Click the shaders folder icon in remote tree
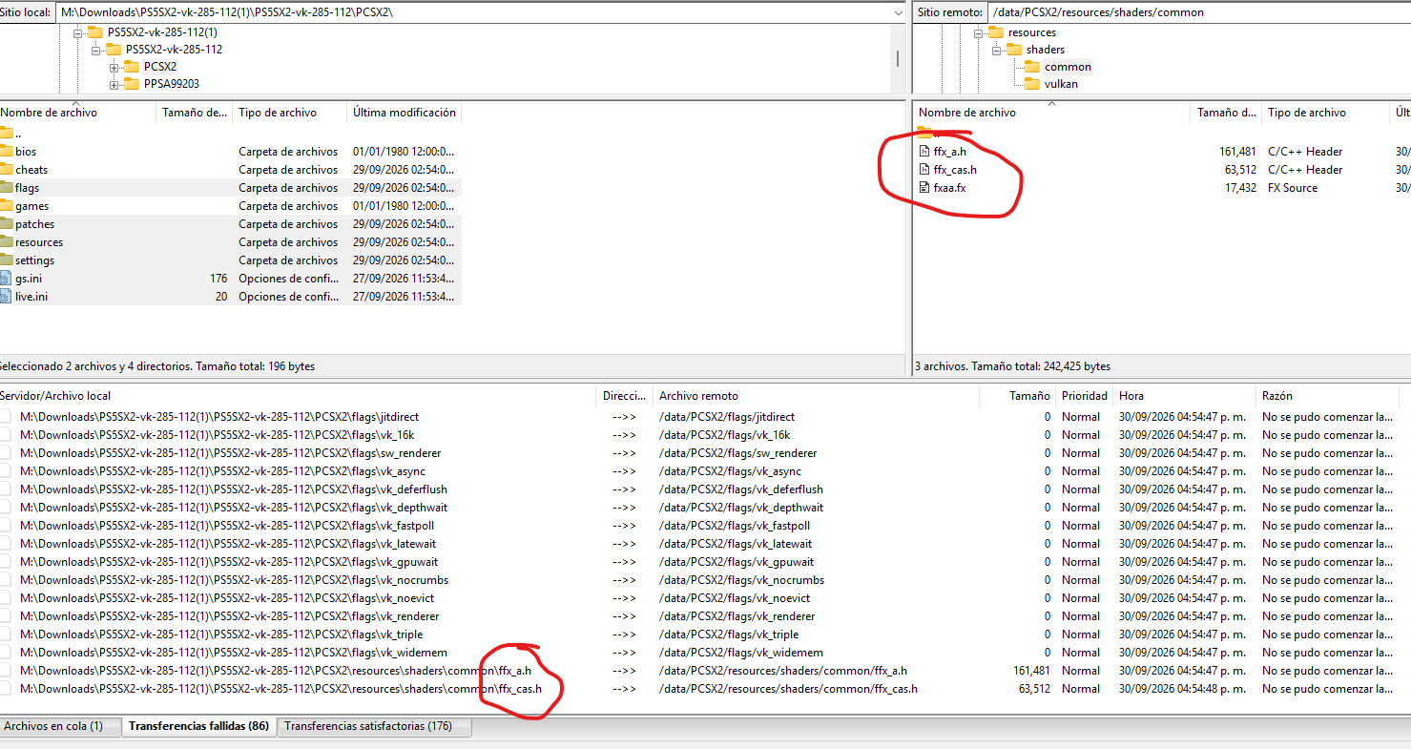 click(1013, 50)
